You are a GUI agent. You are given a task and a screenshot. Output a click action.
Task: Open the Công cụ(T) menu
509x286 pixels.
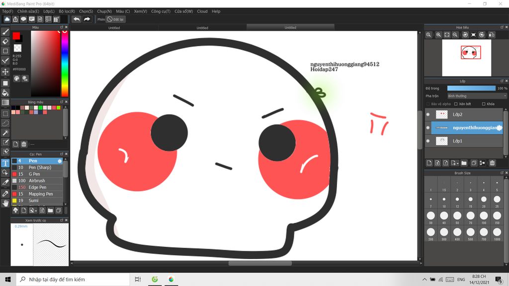coord(161,11)
